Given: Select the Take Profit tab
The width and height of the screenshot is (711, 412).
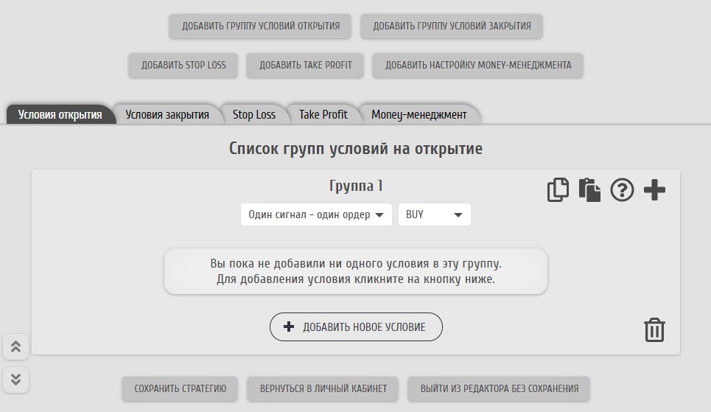Looking at the screenshot, I should pyautogui.click(x=323, y=114).
